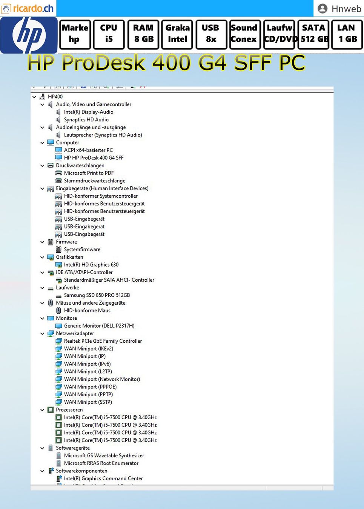Select HID-konformer Systemcontroller entry
364x509 pixels.
pyautogui.click(x=101, y=196)
